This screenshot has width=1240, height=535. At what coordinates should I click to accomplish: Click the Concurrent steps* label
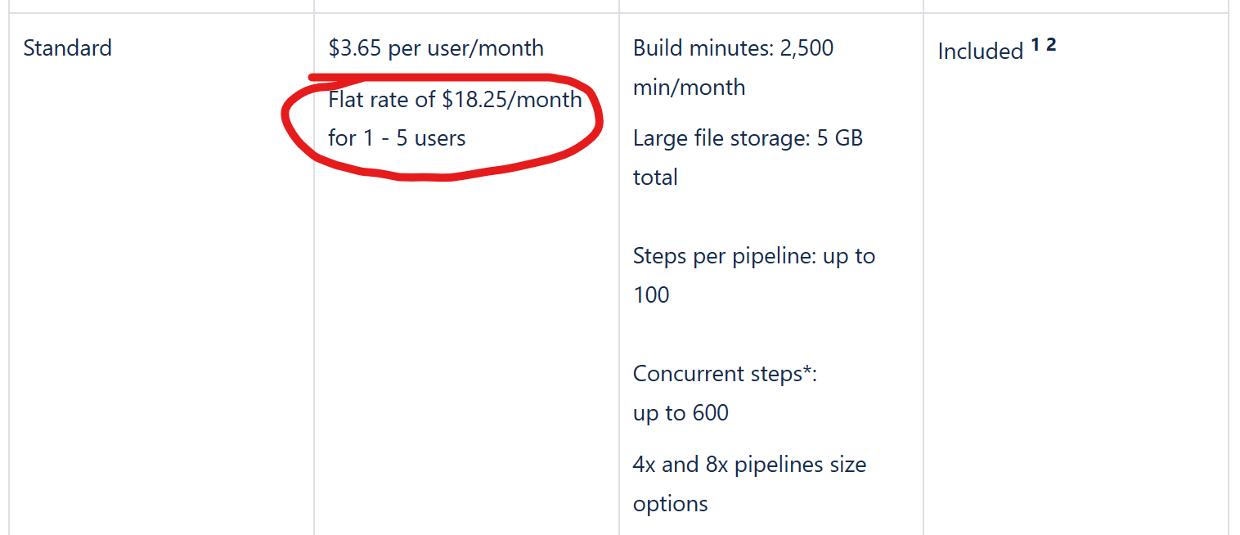pos(725,374)
